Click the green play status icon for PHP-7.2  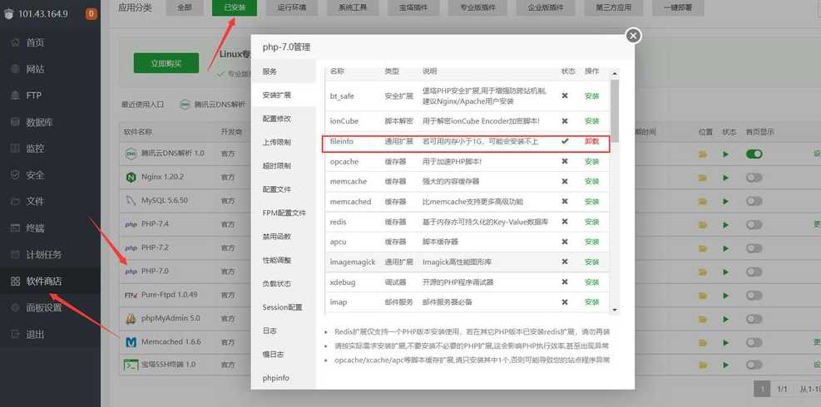point(725,248)
